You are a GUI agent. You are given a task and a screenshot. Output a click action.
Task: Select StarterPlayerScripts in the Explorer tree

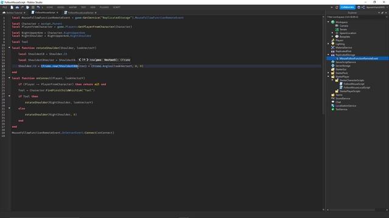[350, 91]
